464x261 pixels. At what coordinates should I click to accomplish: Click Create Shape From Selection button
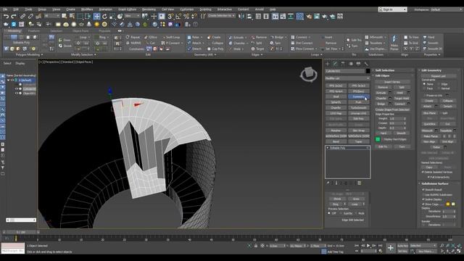point(392,109)
